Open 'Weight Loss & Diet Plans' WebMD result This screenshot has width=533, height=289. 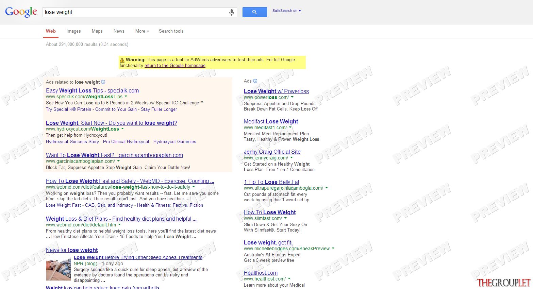click(121, 219)
